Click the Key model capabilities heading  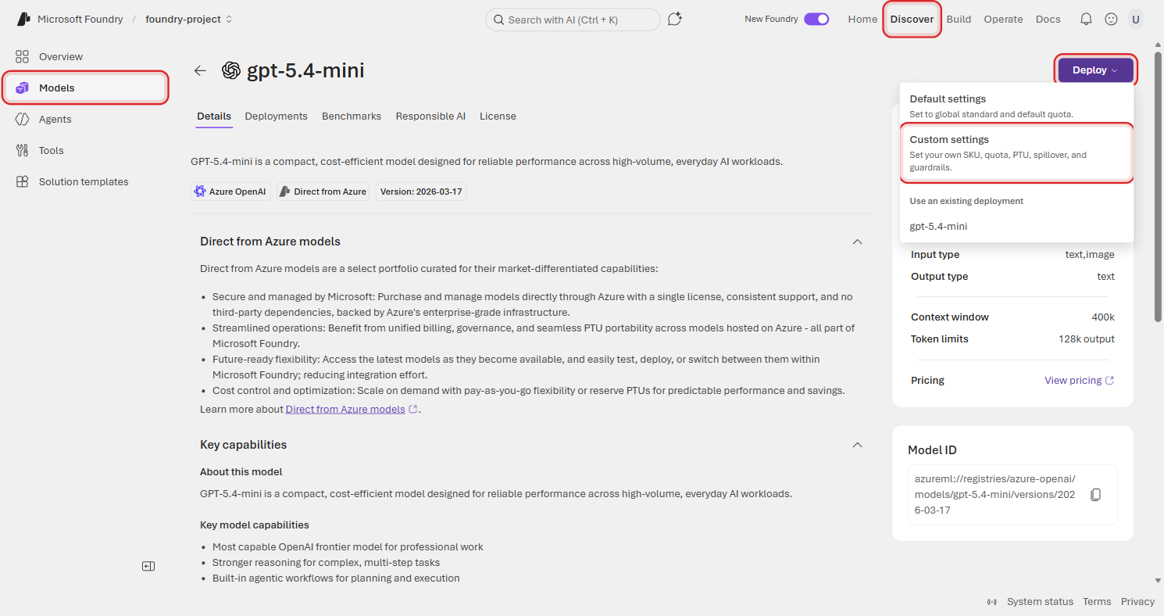[255, 525]
